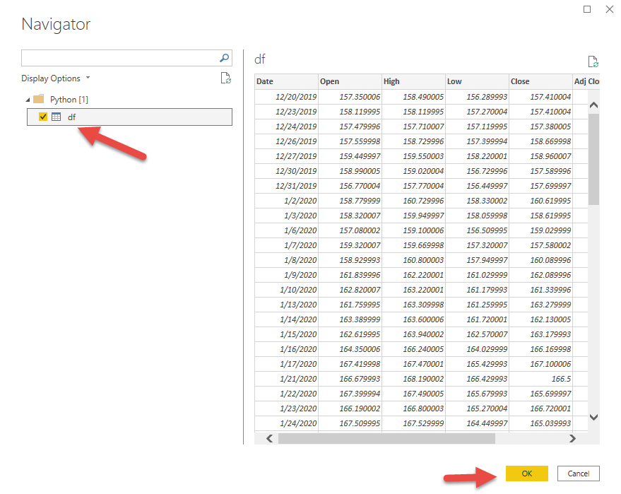Click the search magnifier icon
The image size is (621, 494).
click(224, 58)
